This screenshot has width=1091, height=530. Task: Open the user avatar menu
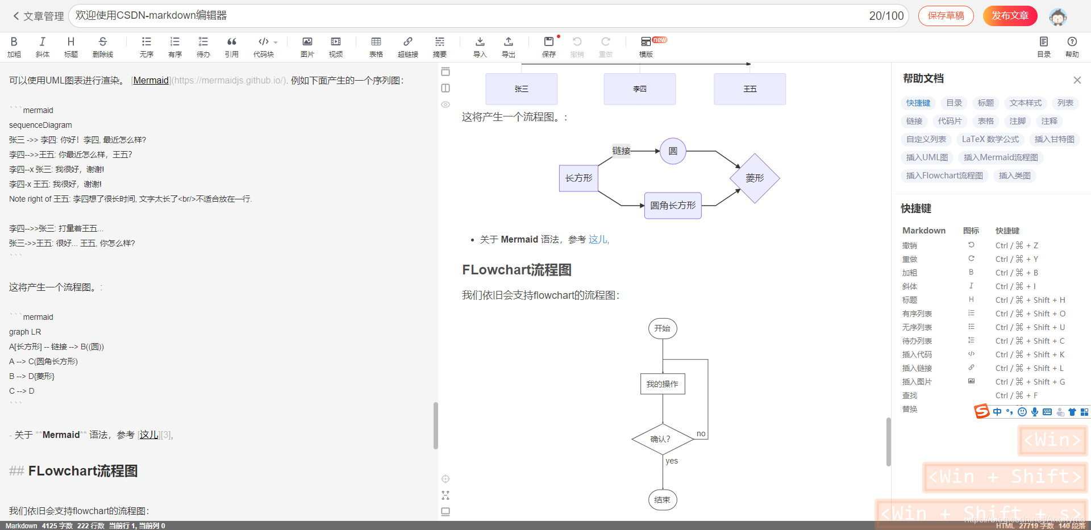(x=1058, y=17)
